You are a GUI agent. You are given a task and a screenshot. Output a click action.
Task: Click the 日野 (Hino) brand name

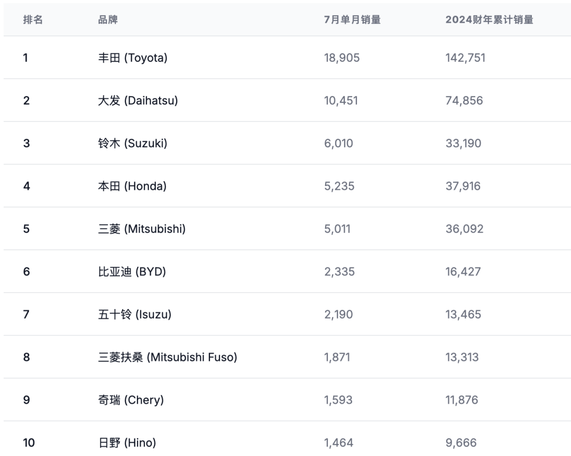click(127, 443)
